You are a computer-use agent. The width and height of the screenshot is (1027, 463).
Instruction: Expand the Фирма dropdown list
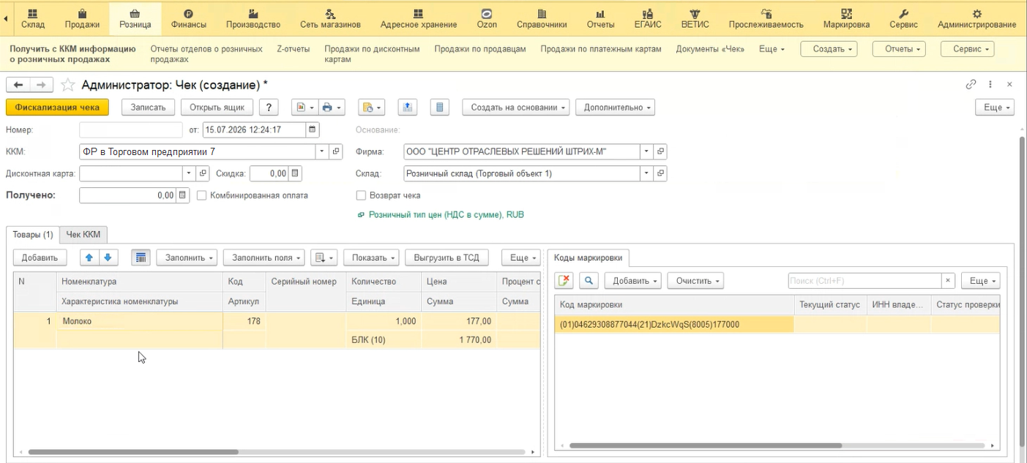point(646,151)
